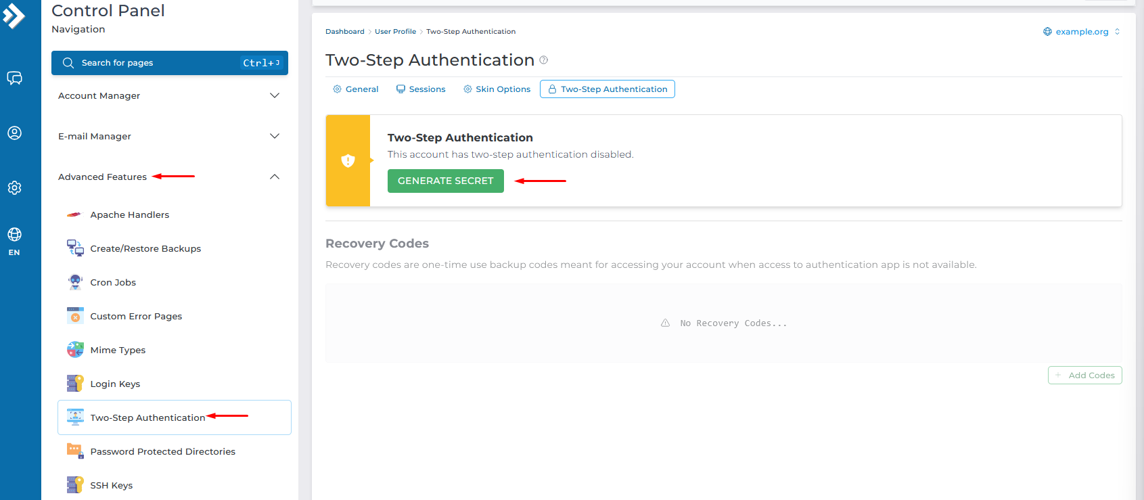Click the help icon beside Two-Step Authentication title
This screenshot has height=500, width=1144.
click(543, 60)
